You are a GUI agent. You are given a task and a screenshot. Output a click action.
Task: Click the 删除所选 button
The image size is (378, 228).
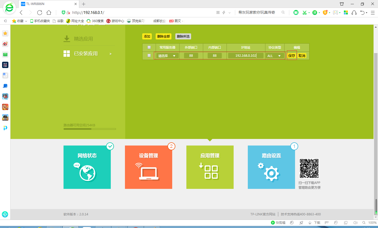point(183,37)
